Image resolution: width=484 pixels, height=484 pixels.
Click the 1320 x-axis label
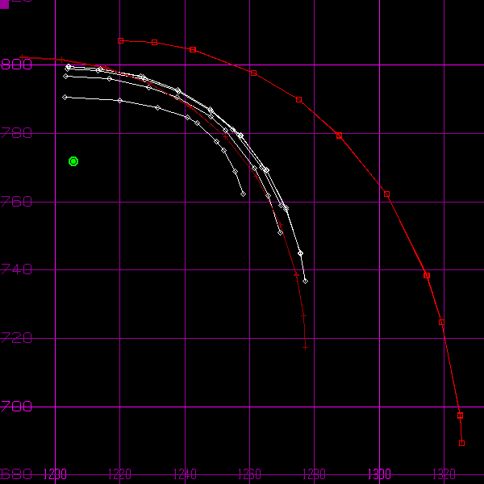[444, 474]
